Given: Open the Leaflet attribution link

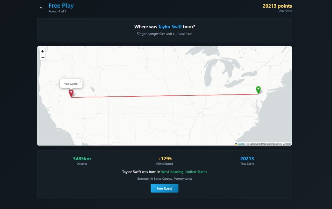Looking at the screenshot, I should [x=241, y=143].
